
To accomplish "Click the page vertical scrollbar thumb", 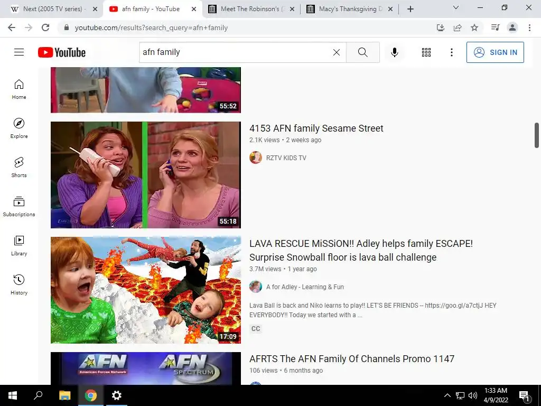I will [537, 135].
